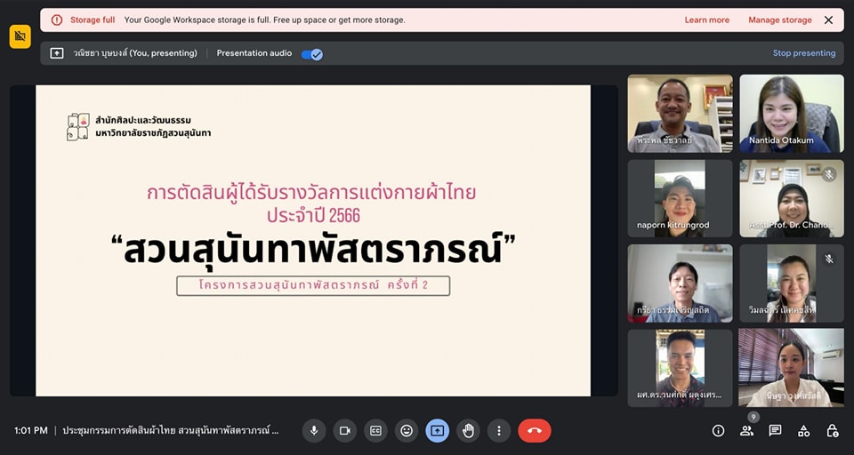Screen dimensions: 854x455
Task: Toggle the Presentation audio switch
Action: point(311,53)
